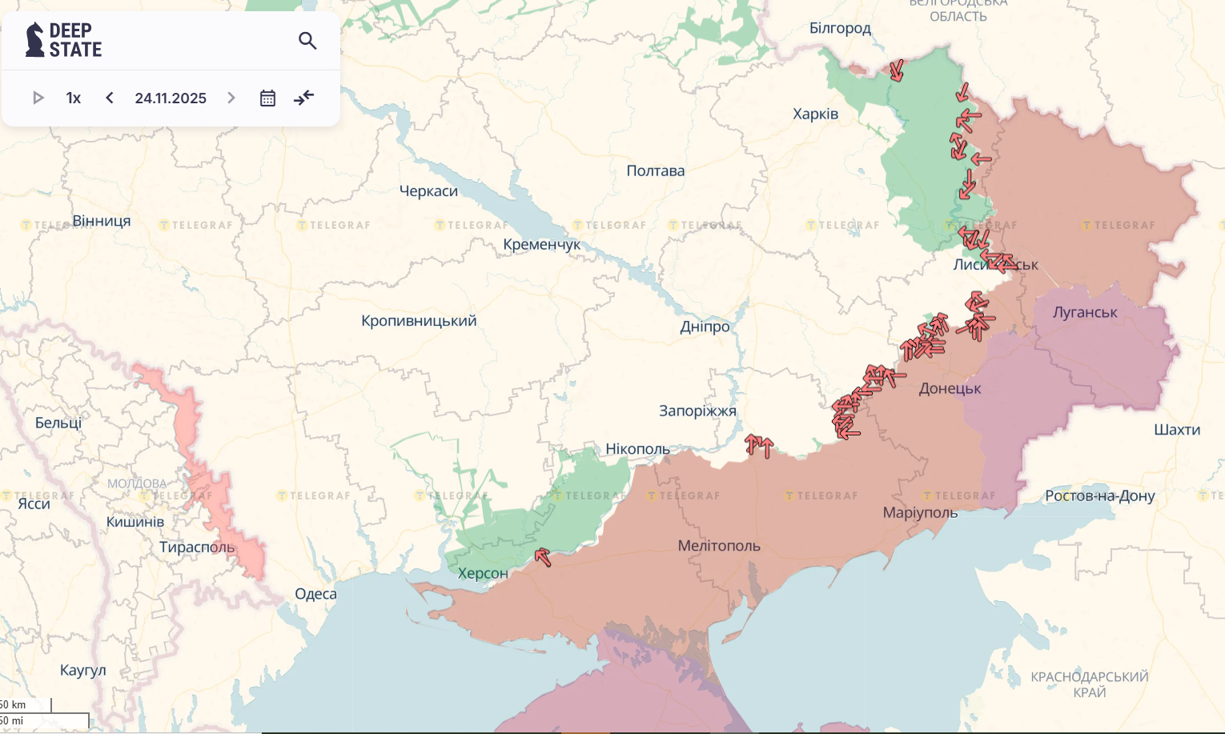Click the Transnistria red territory

pos(200,479)
